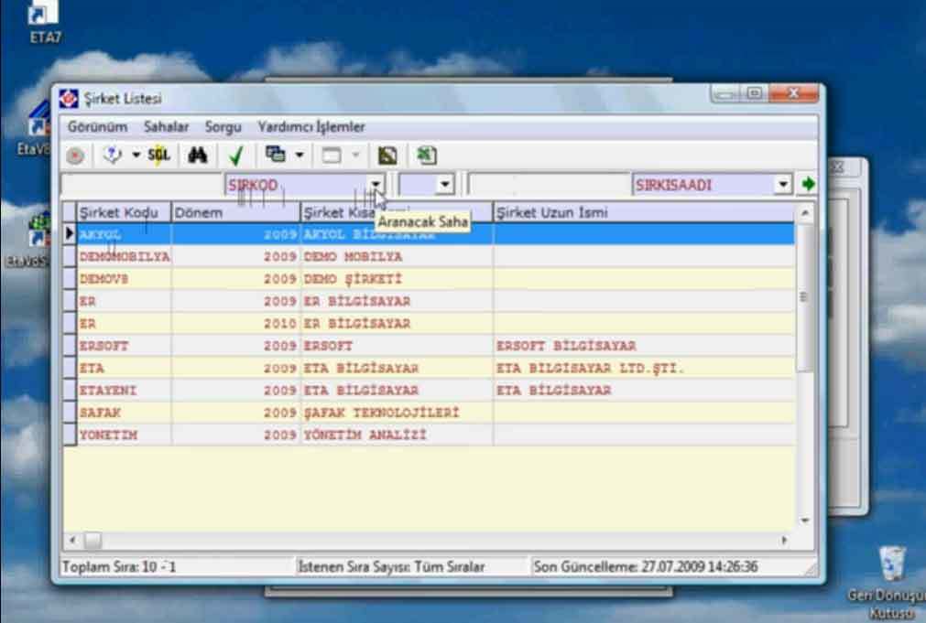
Task: Select the ER code cell for 2010
Action: pos(124,324)
